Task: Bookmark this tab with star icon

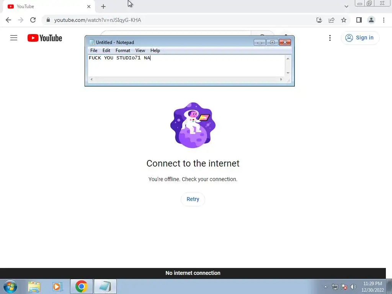Action: coord(344,20)
